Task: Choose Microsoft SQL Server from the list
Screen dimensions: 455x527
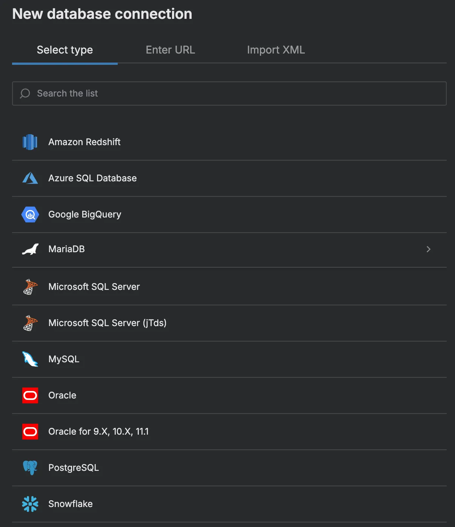Action: pos(94,287)
